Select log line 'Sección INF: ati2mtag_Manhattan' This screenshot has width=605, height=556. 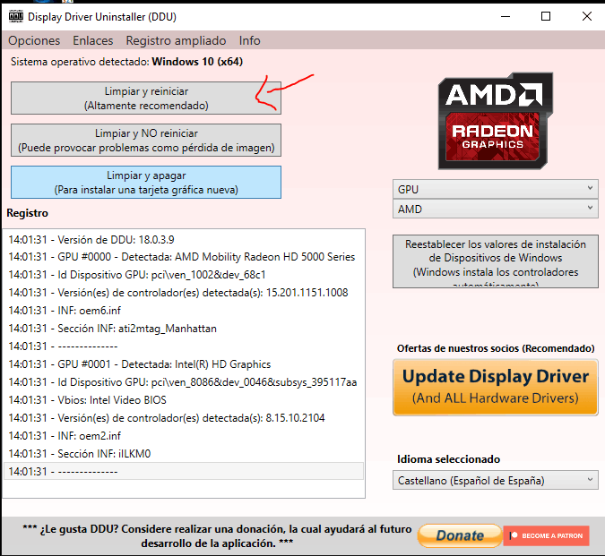(x=184, y=329)
